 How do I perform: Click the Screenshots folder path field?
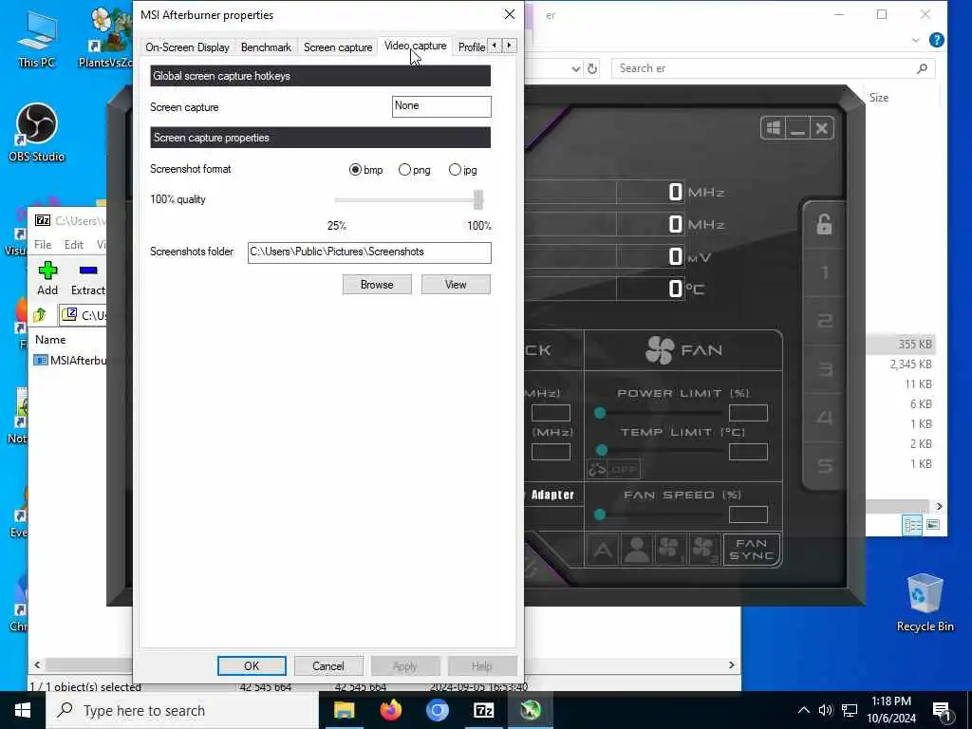pyautogui.click(x=369, y=252)
